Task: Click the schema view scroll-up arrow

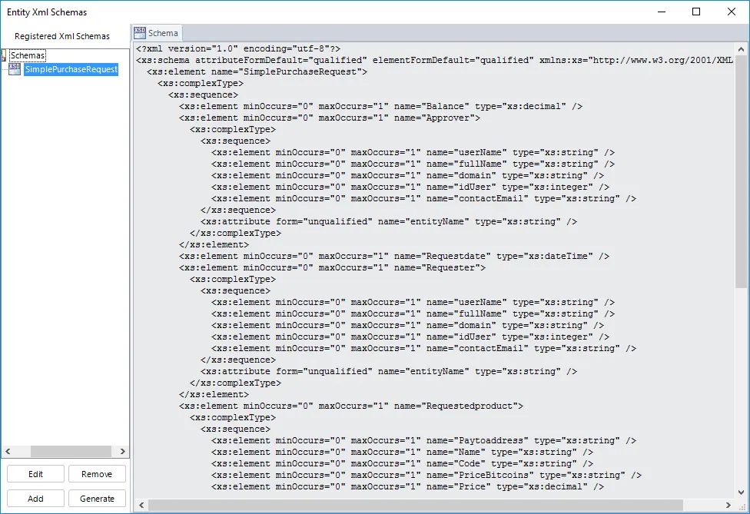Action: pos(741,48)
